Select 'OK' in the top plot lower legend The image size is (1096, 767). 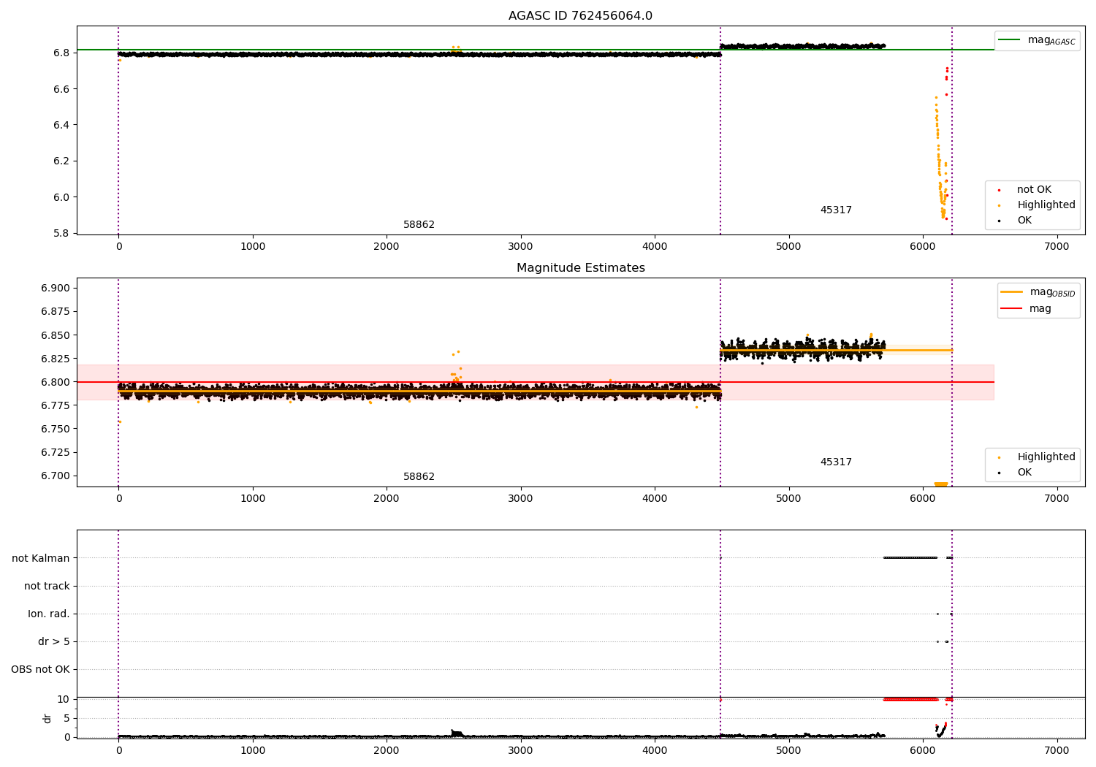pos(1024,221)
